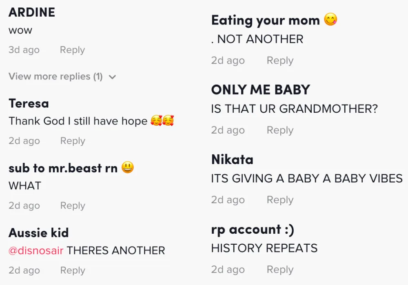Visit the rp account :) profile
This screenshot has height=285, width=408.
pos(253,230)
